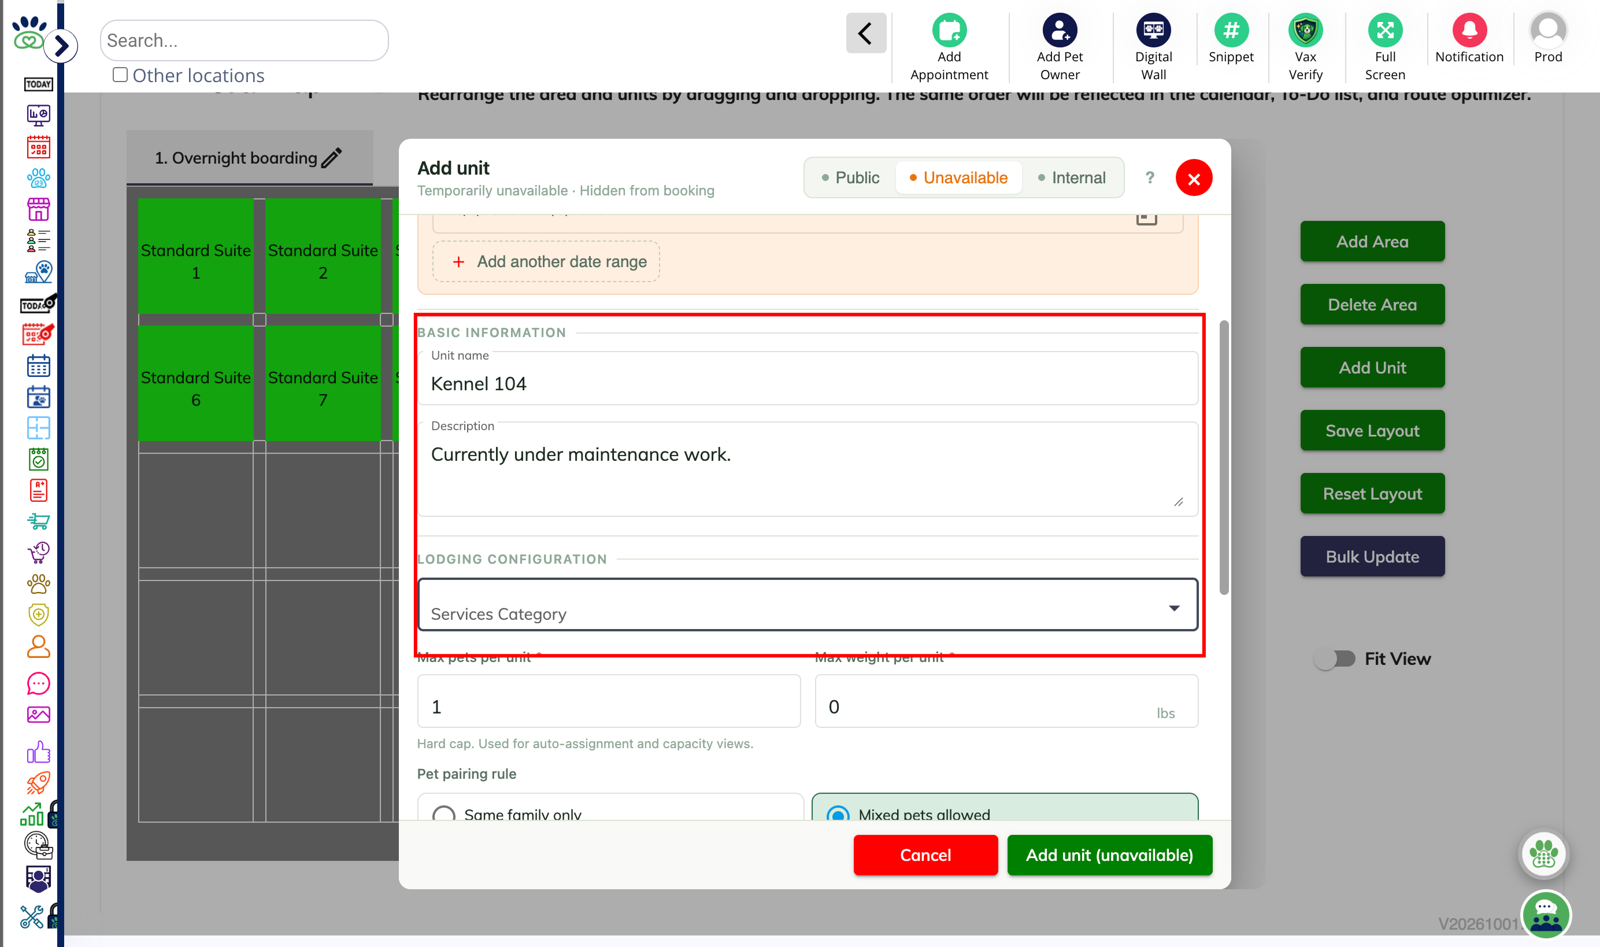The width and height of the screenshot is (1600, 947).
Task: Click the Reset Layout button
Action: [1372, 493]
